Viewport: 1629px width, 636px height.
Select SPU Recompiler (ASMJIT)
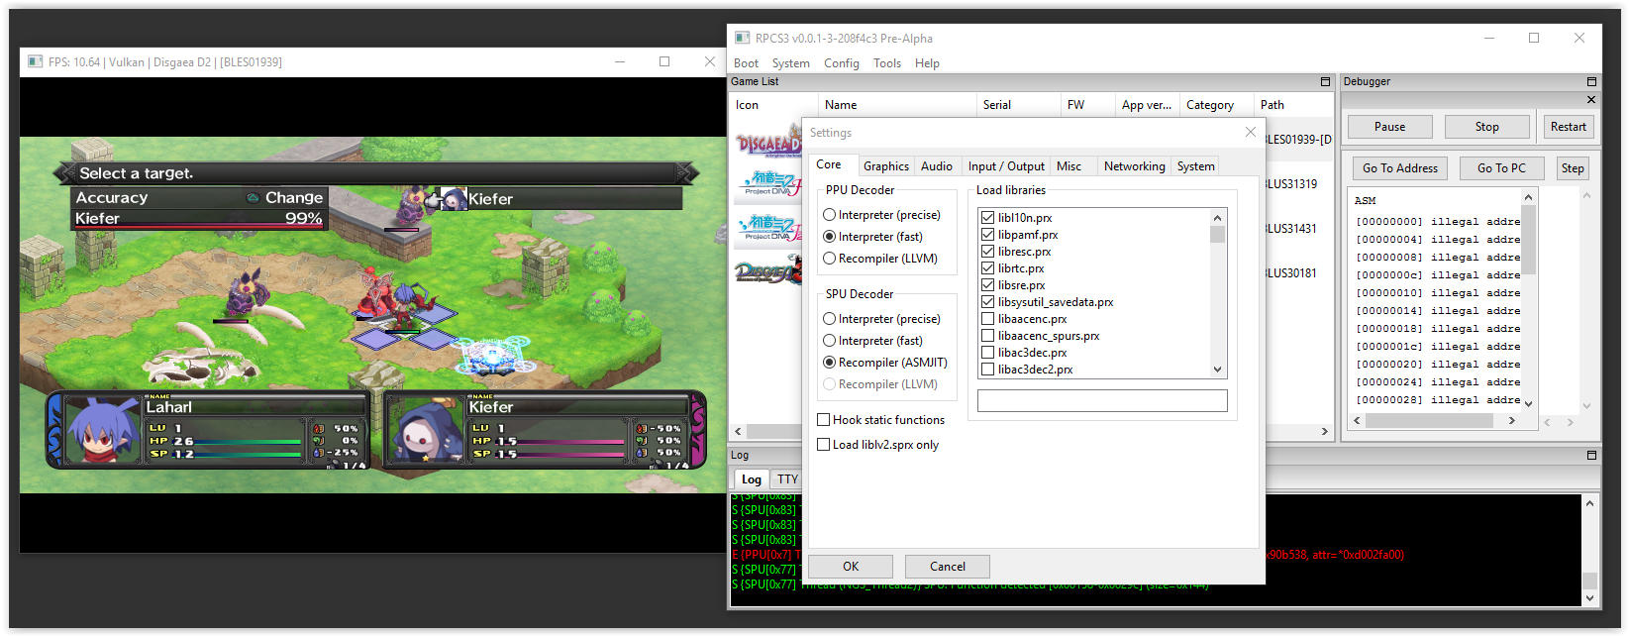click(885, 363)
